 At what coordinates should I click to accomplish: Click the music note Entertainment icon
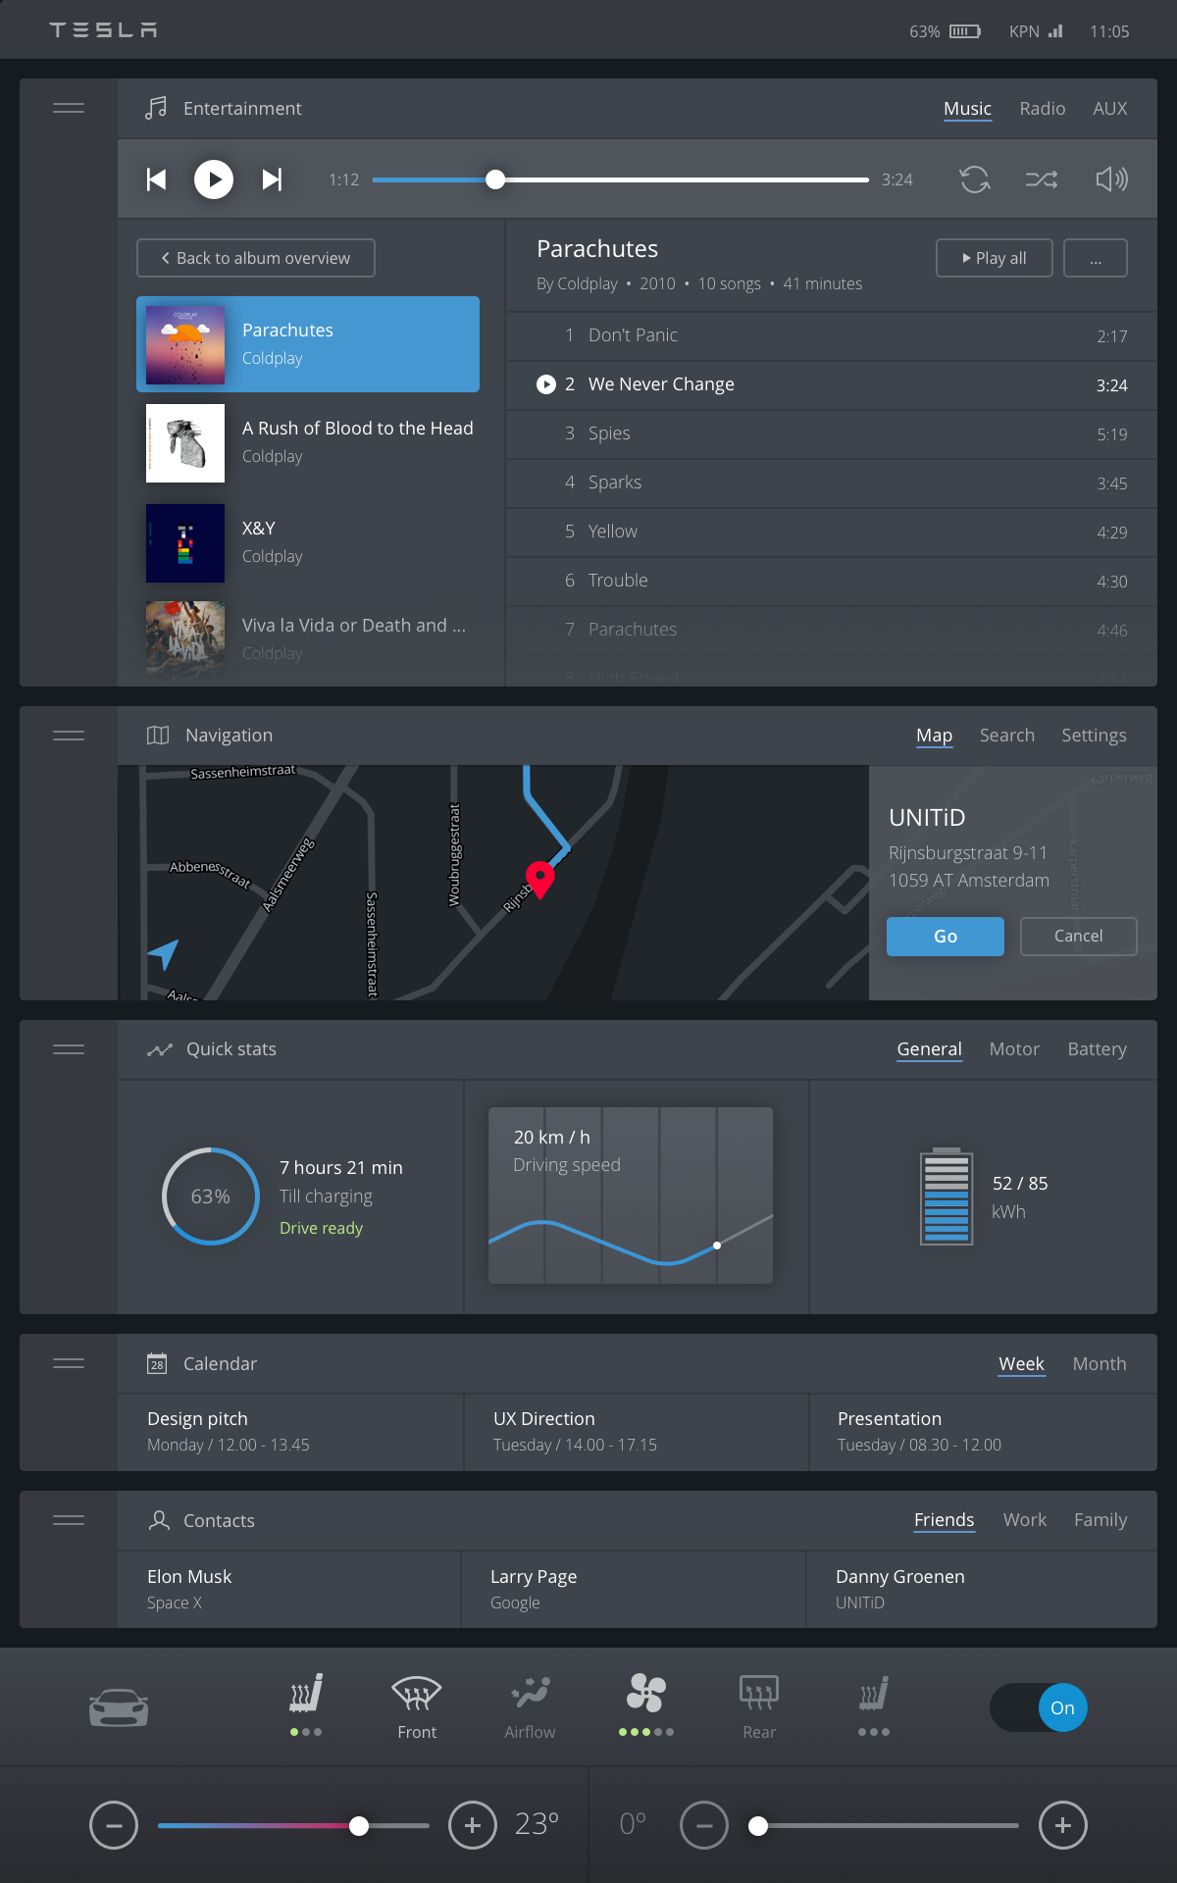156,108
